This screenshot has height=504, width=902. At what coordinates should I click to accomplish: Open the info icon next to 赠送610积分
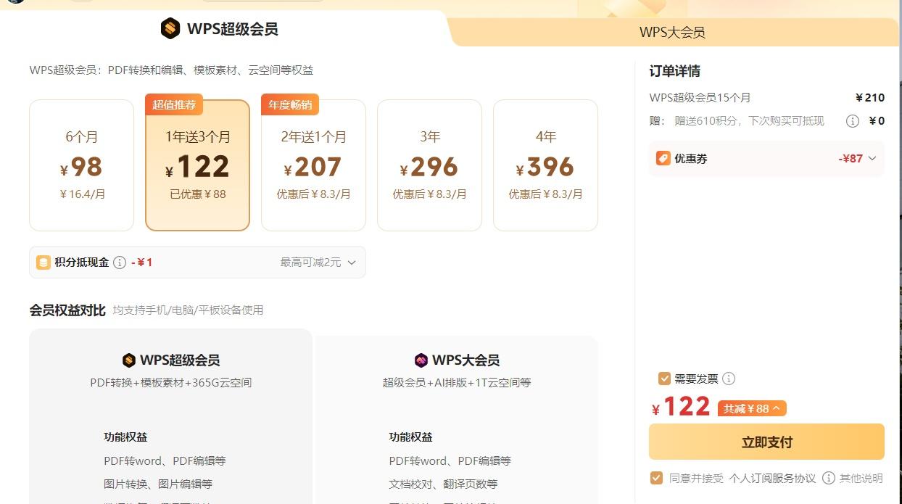click(853, 121)
